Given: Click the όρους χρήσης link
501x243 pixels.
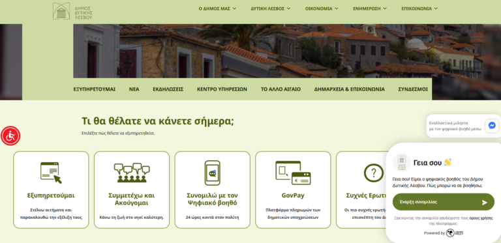Looking at the screenshot, I should tap(481, 218).
